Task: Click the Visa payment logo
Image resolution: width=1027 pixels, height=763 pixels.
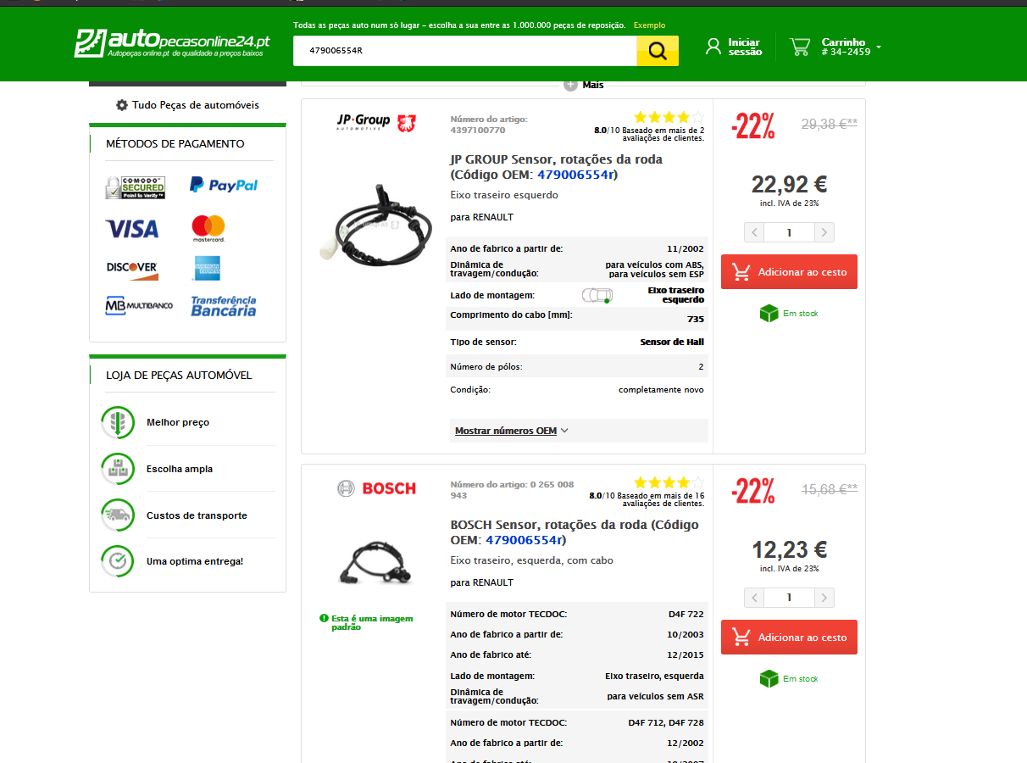Action: (132, 228)
